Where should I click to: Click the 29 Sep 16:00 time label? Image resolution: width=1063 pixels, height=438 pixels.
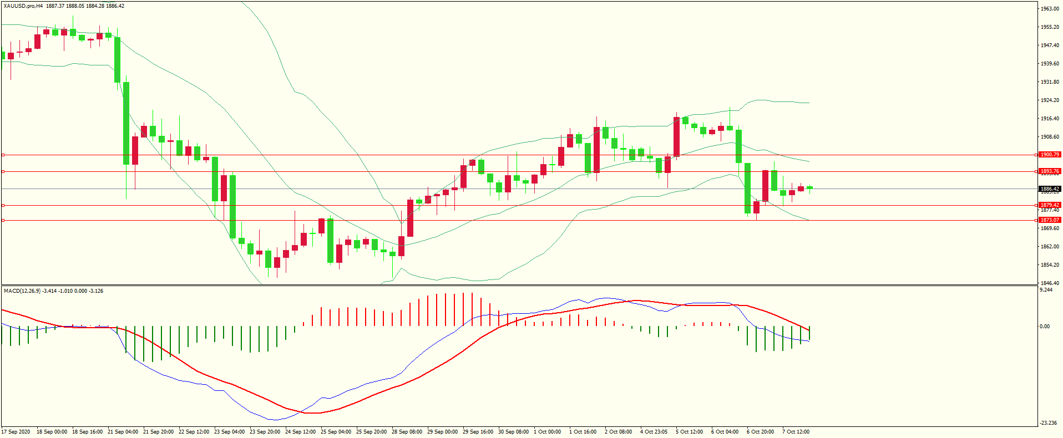(478, 432)
